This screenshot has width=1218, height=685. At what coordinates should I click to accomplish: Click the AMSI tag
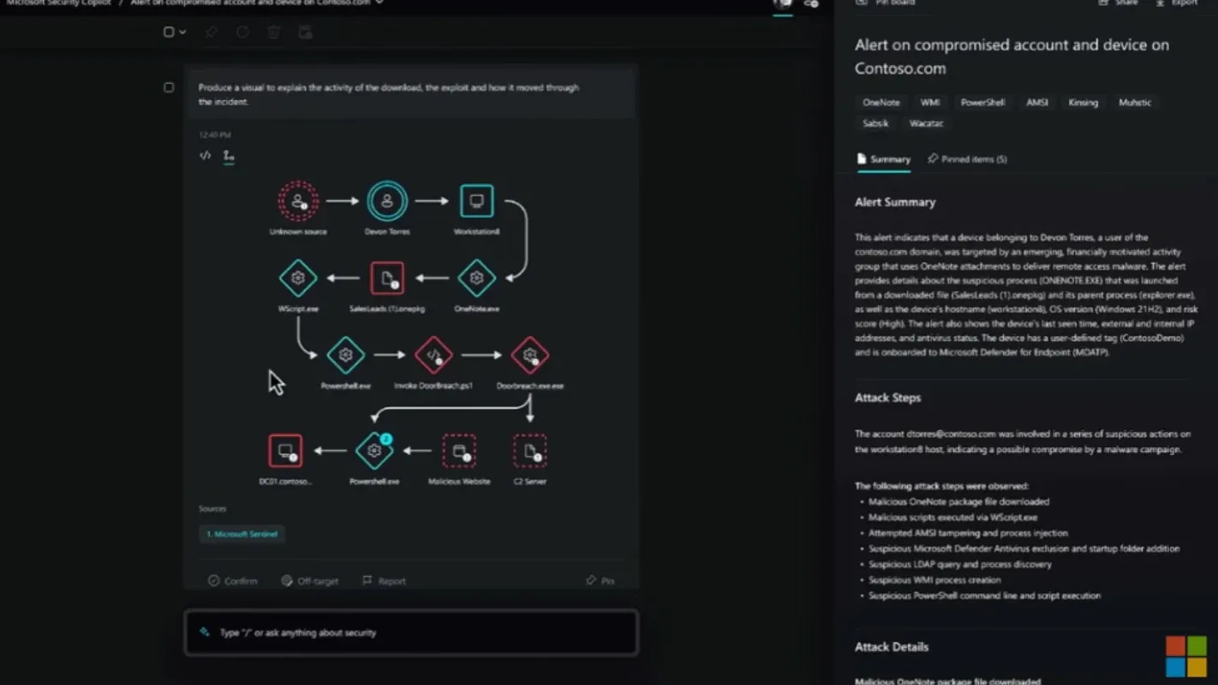pyautogui.click(x=1037, y=103)
